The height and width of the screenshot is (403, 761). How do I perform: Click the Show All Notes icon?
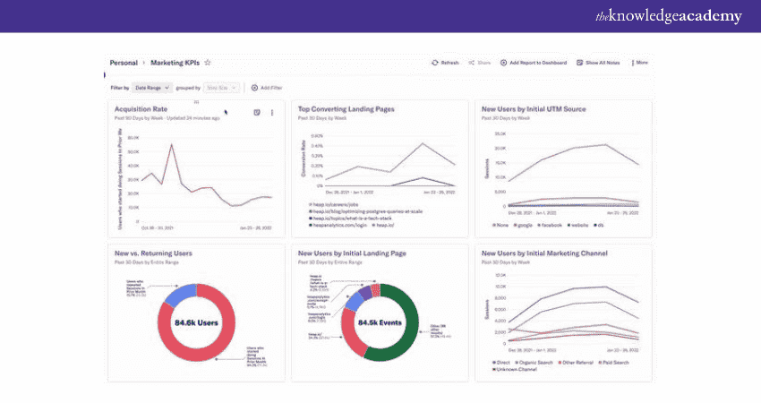click(x=580, y=63)
